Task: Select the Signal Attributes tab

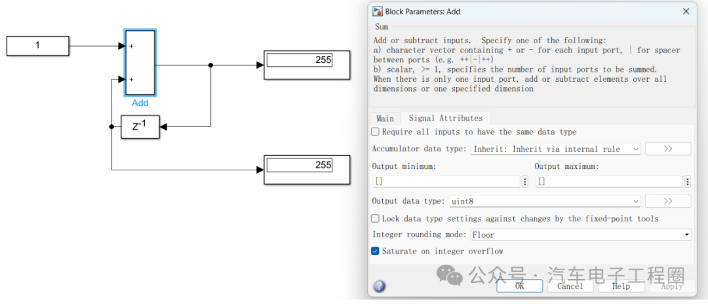Action: tap(446, 118)
